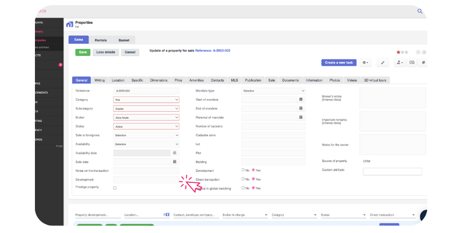Open the Category dropdown showing Flat
Image resolution: width=466 pixels, height=233 pixels.
146,100
